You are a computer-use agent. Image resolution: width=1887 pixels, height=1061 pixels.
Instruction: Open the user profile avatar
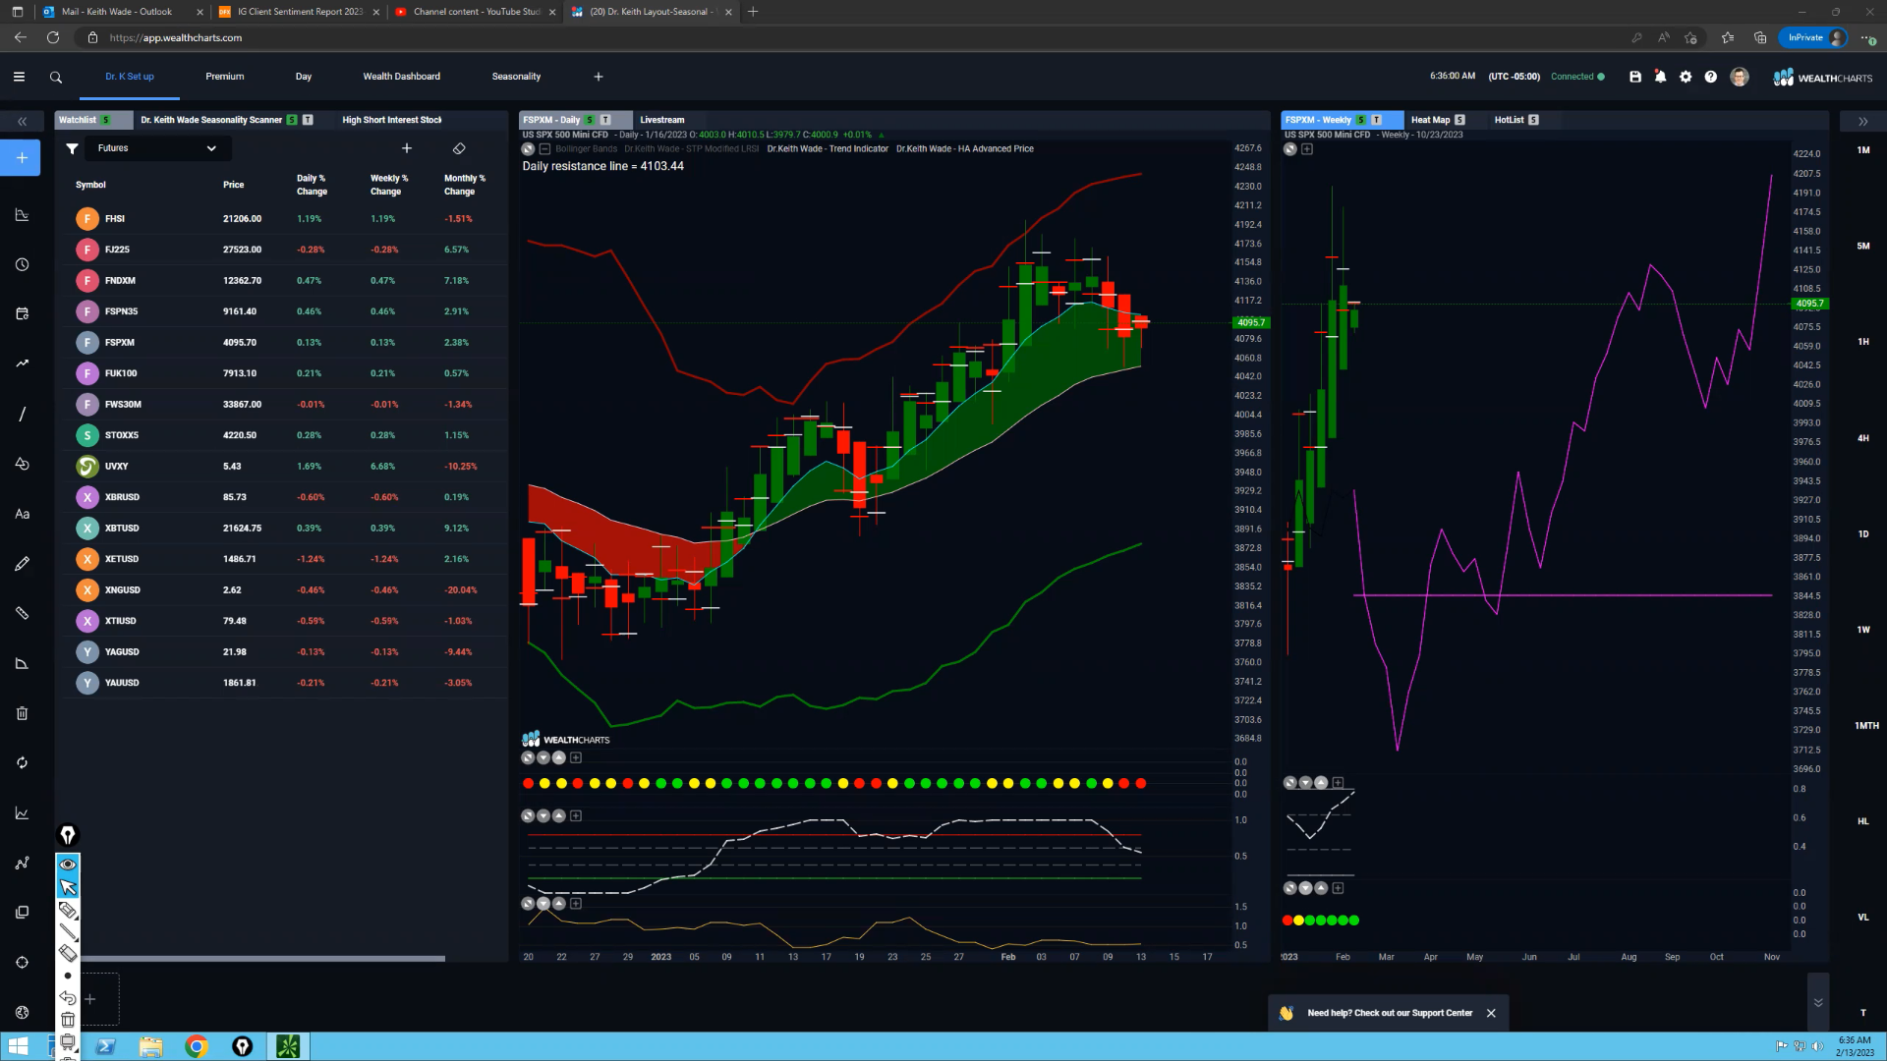pyautogui.click(x=1740, y=77)
